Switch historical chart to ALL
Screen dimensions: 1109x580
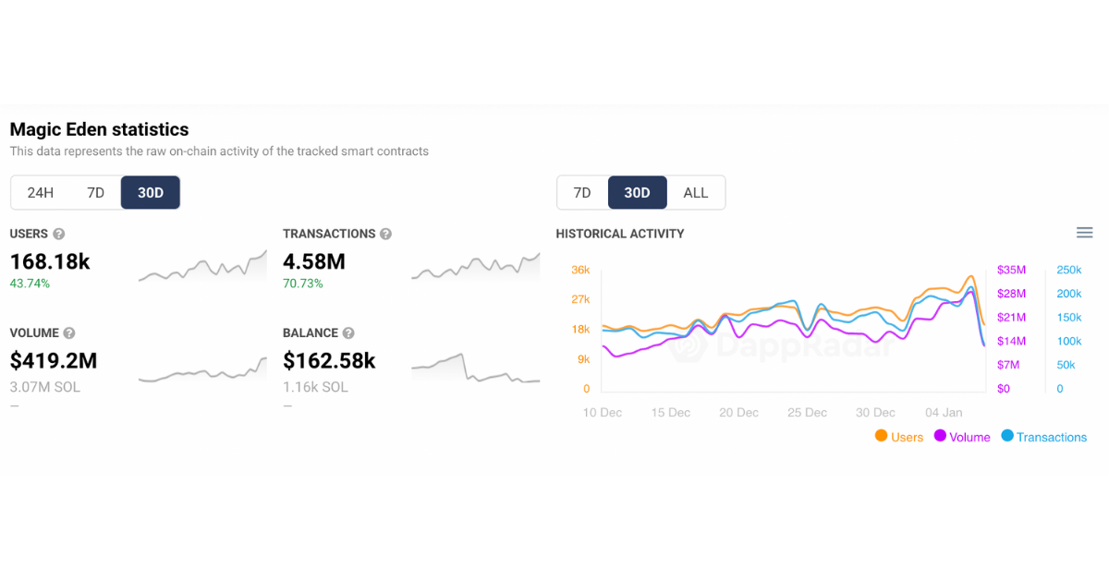pyautogui.click(x=695, y=193)
